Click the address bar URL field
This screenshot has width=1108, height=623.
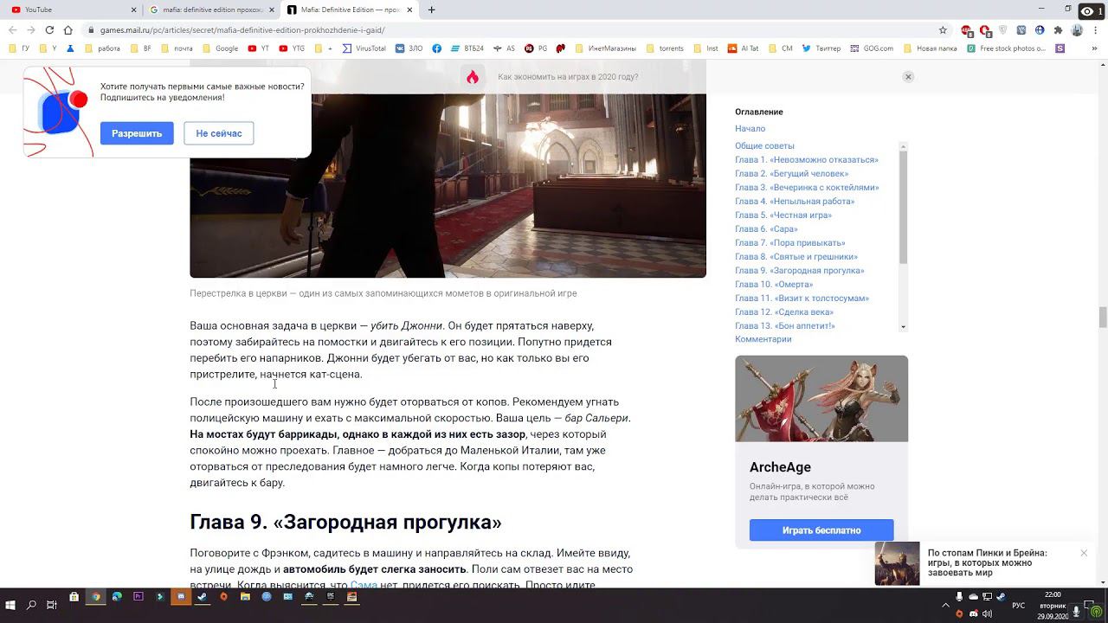pyautogui.click(x=511, y=29)
